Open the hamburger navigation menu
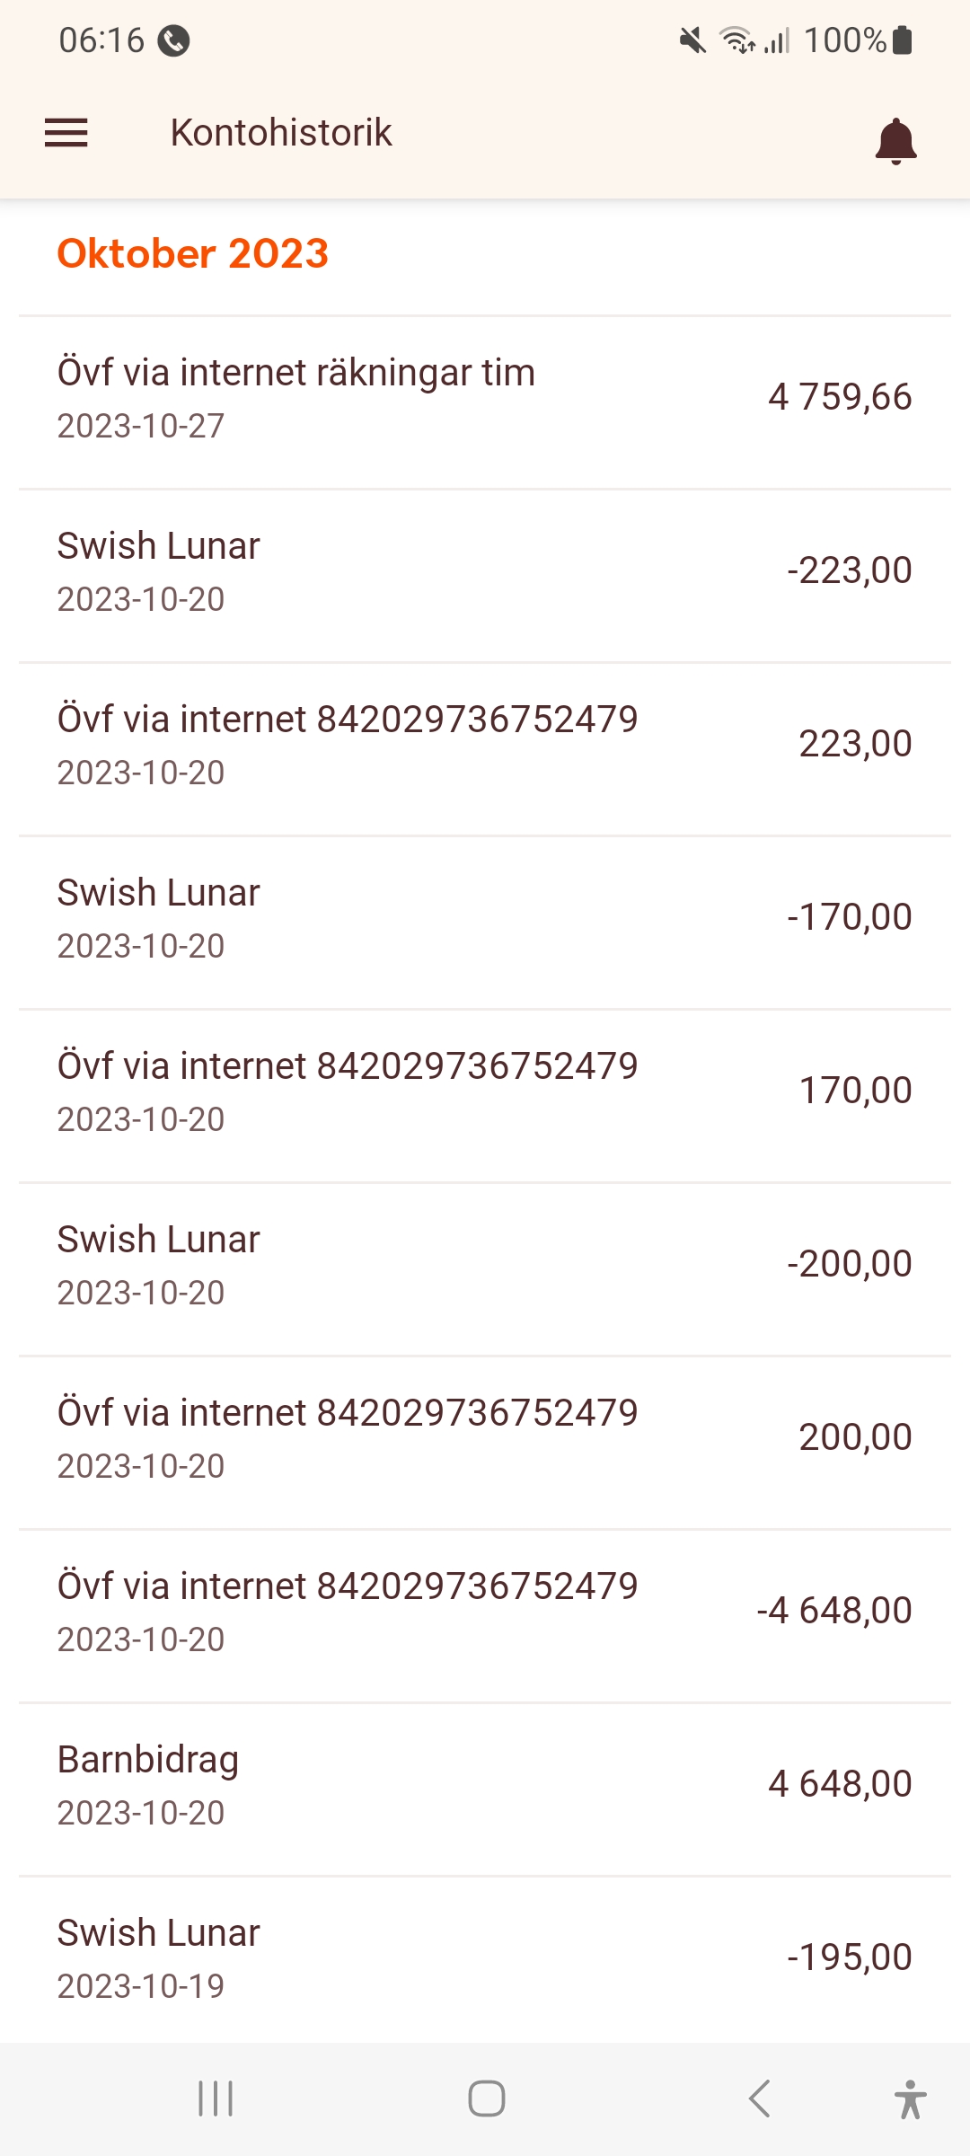970x2156 pixels. (66, 133)
